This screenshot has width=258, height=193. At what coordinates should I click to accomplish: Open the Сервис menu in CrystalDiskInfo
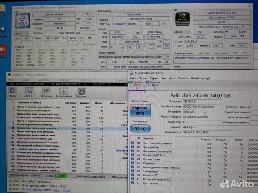tap(154, 78)
